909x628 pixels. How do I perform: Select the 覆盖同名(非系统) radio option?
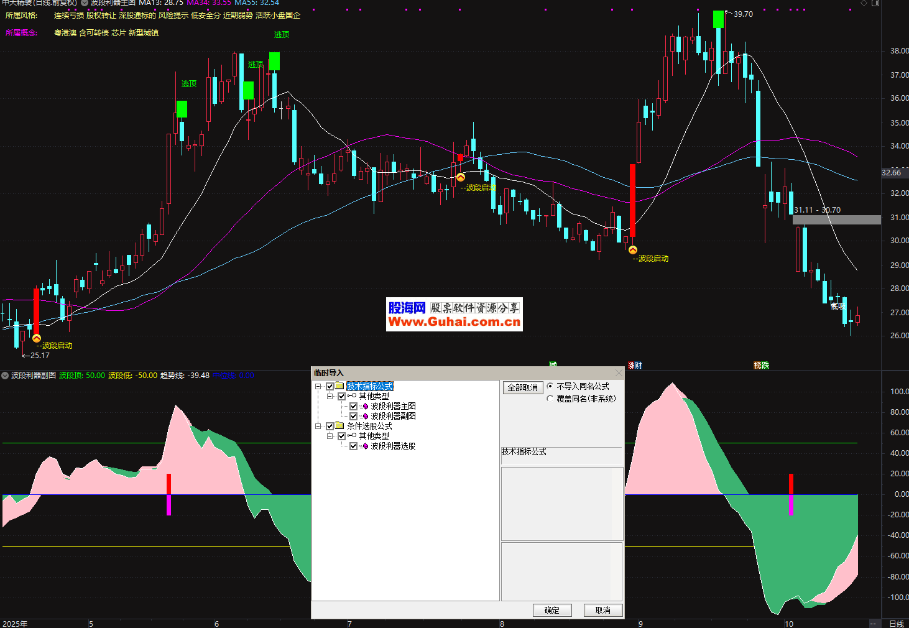click(x=550, y=399)
